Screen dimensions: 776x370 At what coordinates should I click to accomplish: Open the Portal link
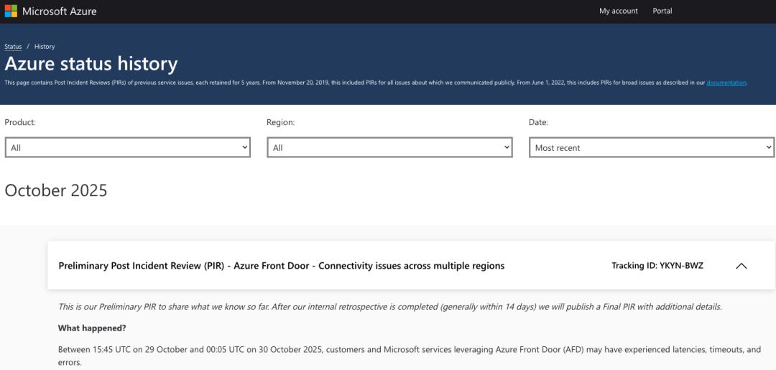pyautogui.click(x=662, y=11)
